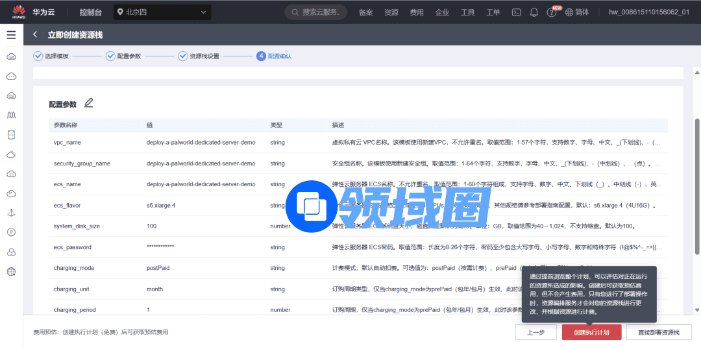
Task: Click the help question mark icon
Action: (552, 12)
